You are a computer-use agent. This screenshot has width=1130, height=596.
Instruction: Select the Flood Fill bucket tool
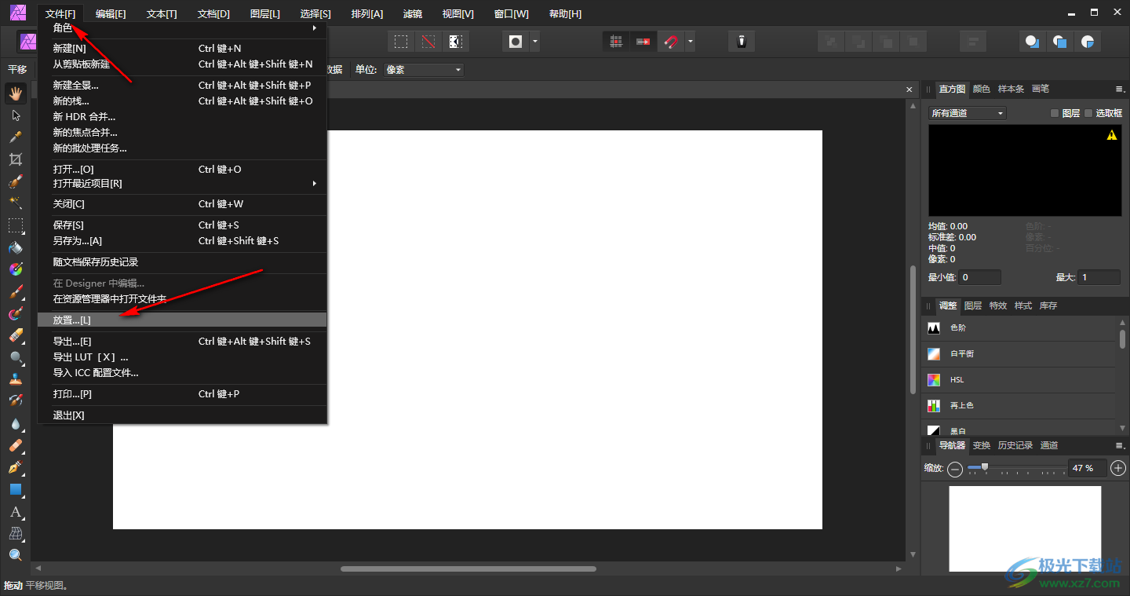[x=15, y=247]
